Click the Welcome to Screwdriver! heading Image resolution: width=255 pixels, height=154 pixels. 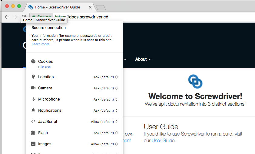coord(195,96)
